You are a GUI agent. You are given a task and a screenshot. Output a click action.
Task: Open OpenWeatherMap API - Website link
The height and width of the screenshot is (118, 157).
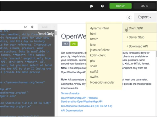coord(79,98)
